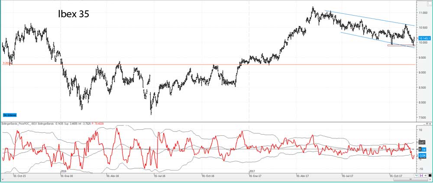Click the indicator axis label -10
The width and height of the screenshot is (433, 183).
pyautogui.click(x=420, y=169)
